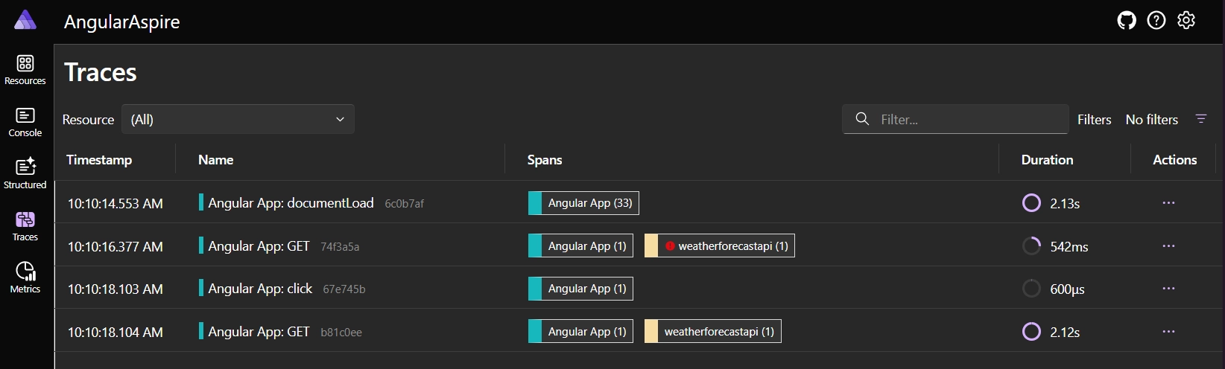The width and height of the screenshot is (1225, 369).
Task: Open the Settings gear icon
Action: tap(1186, 21)
